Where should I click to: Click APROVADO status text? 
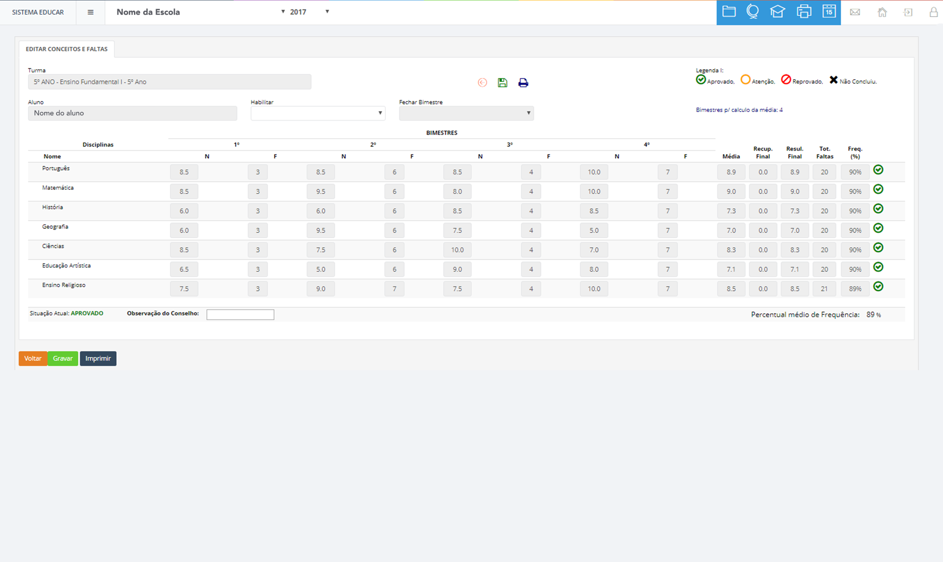click(87, 313)
